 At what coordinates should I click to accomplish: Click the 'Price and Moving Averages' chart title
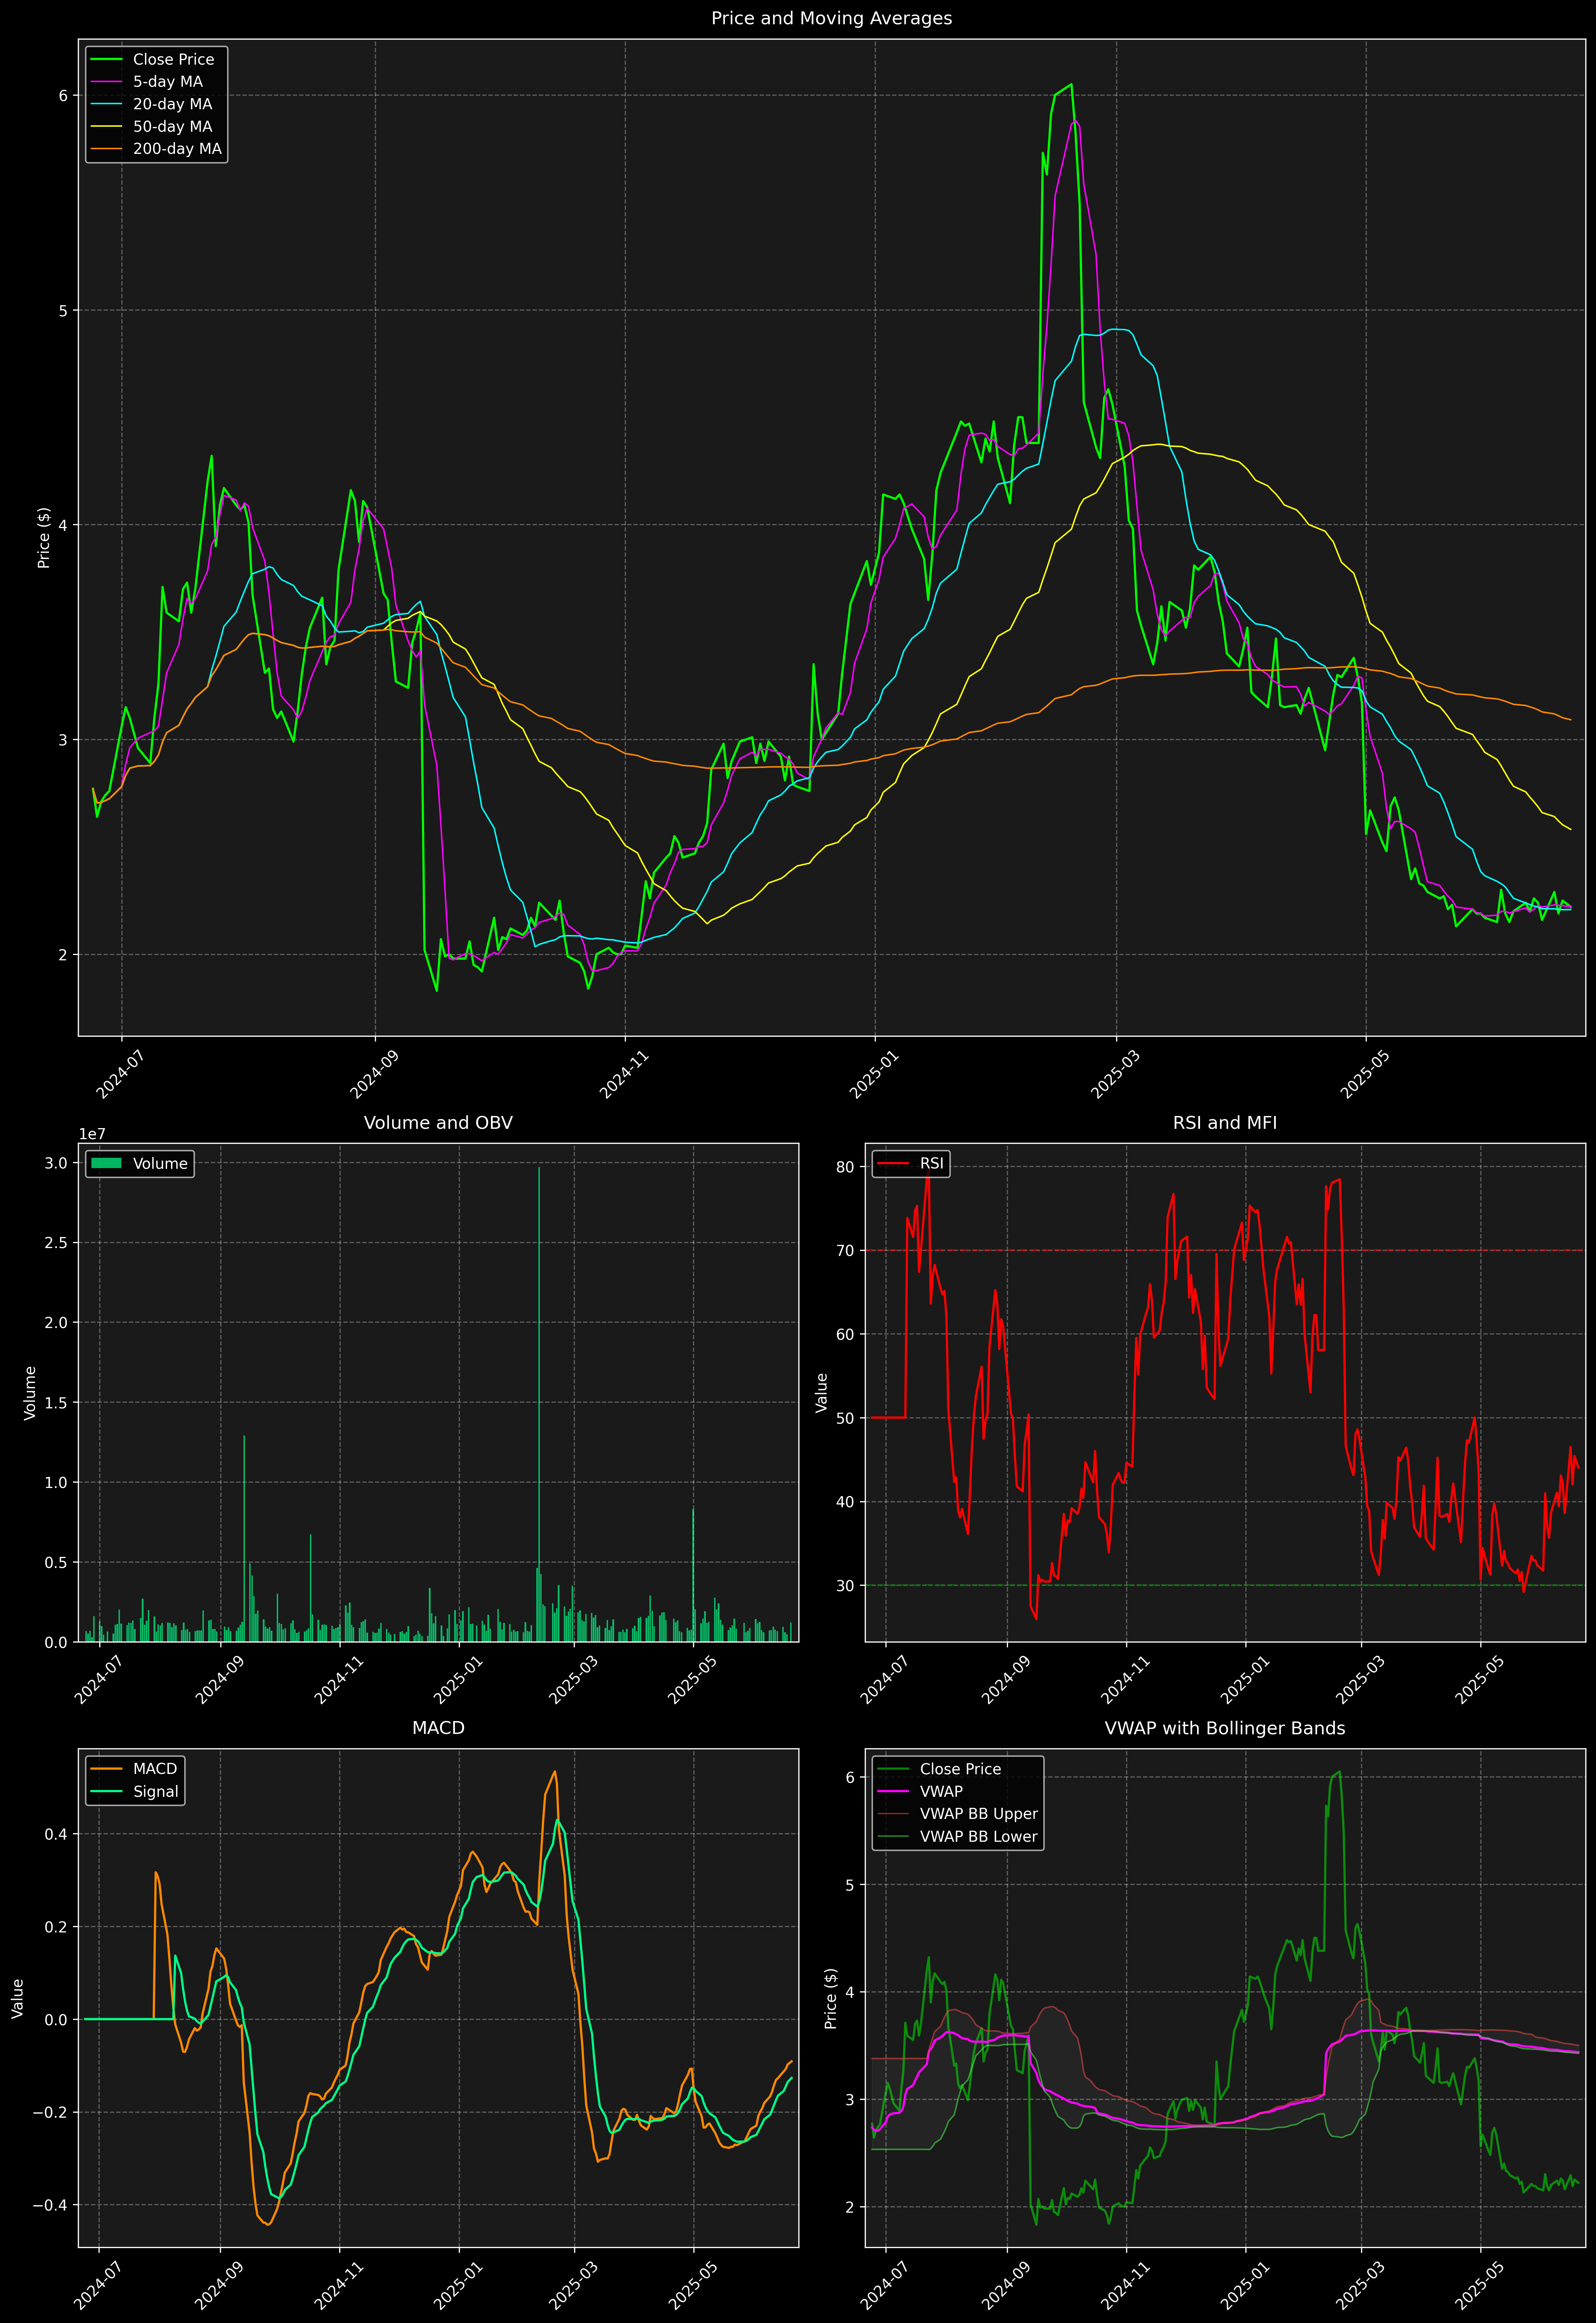click(831, 18)
